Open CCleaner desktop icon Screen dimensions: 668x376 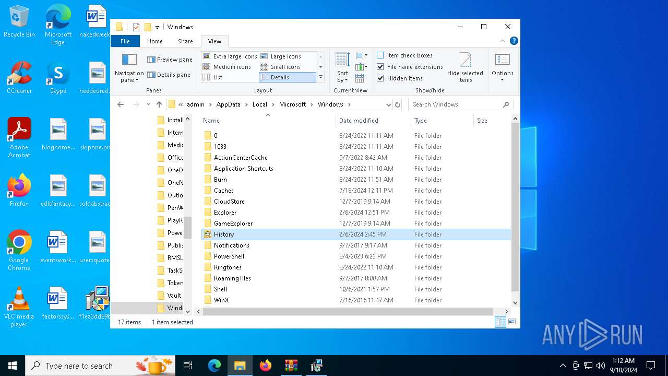(19, 78)
